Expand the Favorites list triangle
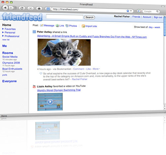The image size is (166, 155). 3,29
